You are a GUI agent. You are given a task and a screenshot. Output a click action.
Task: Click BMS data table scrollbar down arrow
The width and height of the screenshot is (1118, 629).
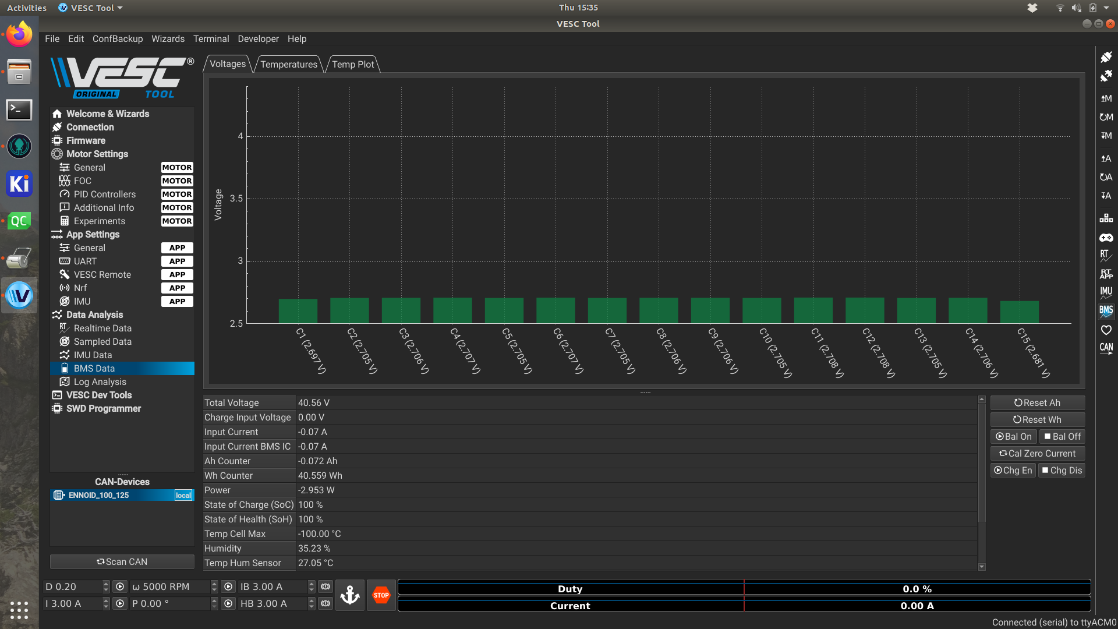coord(982,567)
